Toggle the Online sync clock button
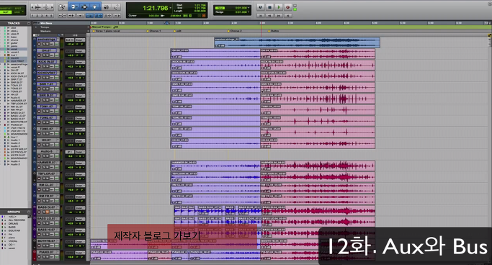 pyautogui.click(x=261, y=7)
